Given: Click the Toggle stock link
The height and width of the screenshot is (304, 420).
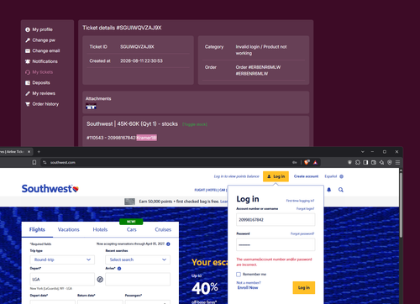Looking at the screenshot, I should click(195, 124).
